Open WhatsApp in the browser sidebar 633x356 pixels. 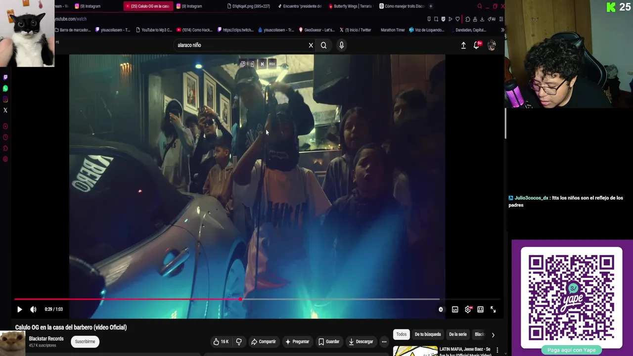tap(5, 89)
